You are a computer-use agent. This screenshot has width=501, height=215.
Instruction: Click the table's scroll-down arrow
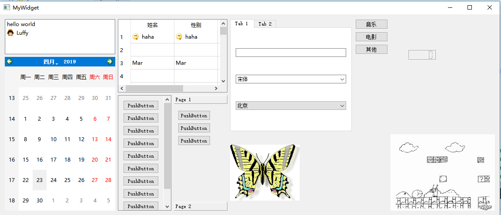(224, 81)
